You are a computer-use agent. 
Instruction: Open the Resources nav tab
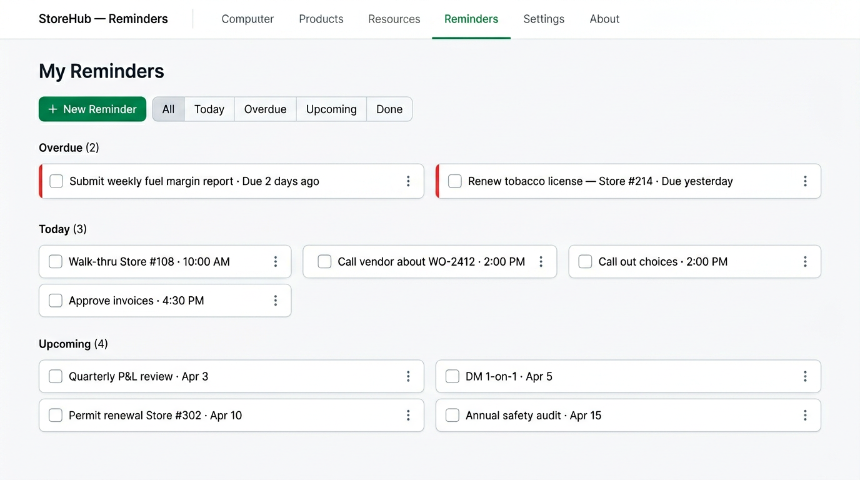(x=394, y=19)
